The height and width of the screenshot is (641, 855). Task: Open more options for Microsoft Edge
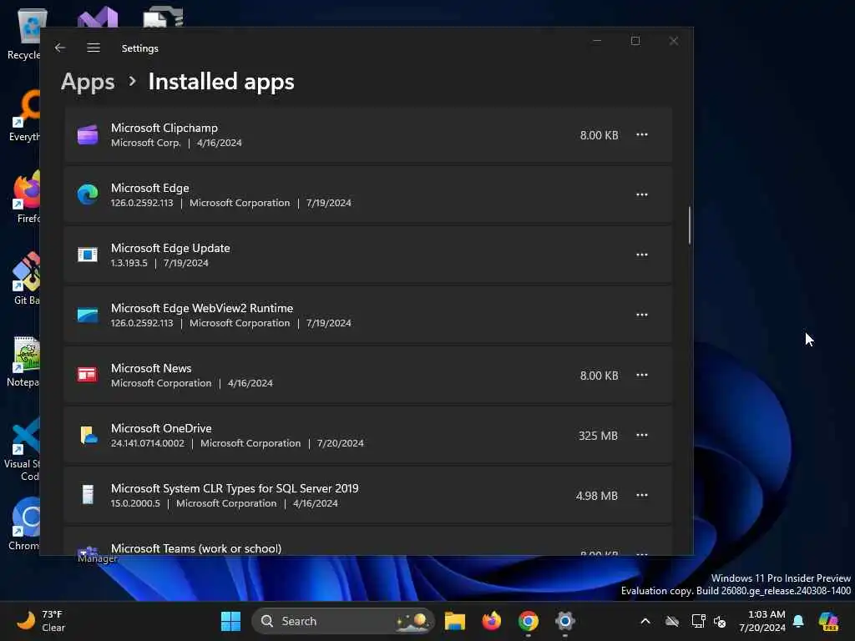[642, 194]
